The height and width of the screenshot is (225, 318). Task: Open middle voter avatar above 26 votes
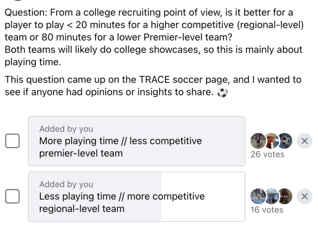tap(271, 141)
